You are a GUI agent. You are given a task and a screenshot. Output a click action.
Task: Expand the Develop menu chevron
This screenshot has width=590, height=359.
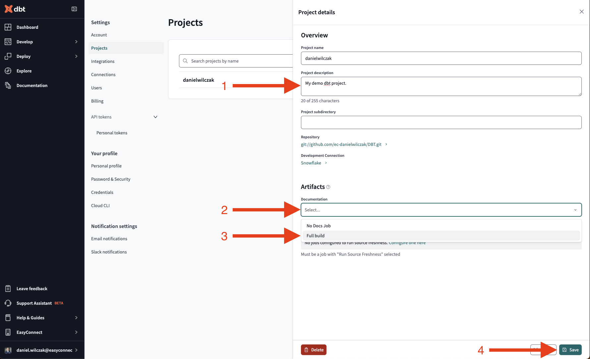[76, 42]
